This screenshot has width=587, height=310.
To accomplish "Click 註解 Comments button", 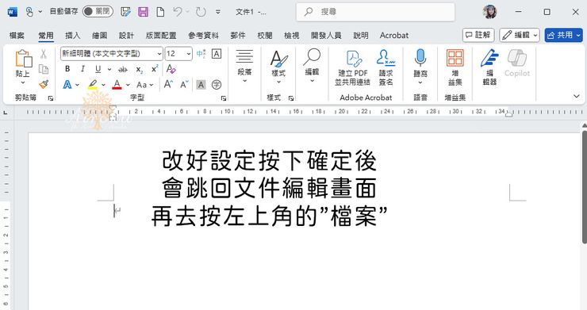I will tap(478, 35).
